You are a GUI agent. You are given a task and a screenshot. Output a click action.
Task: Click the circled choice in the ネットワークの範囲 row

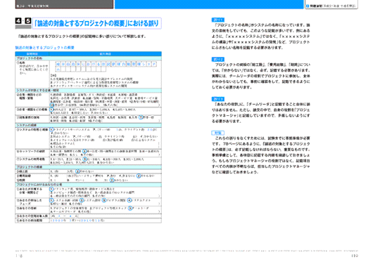84,152
